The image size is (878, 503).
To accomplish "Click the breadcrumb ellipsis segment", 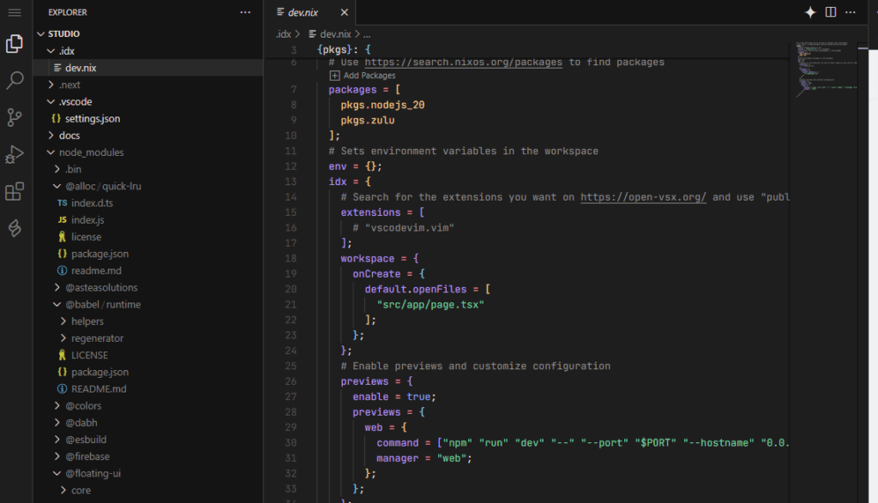I will coord(367,34).
